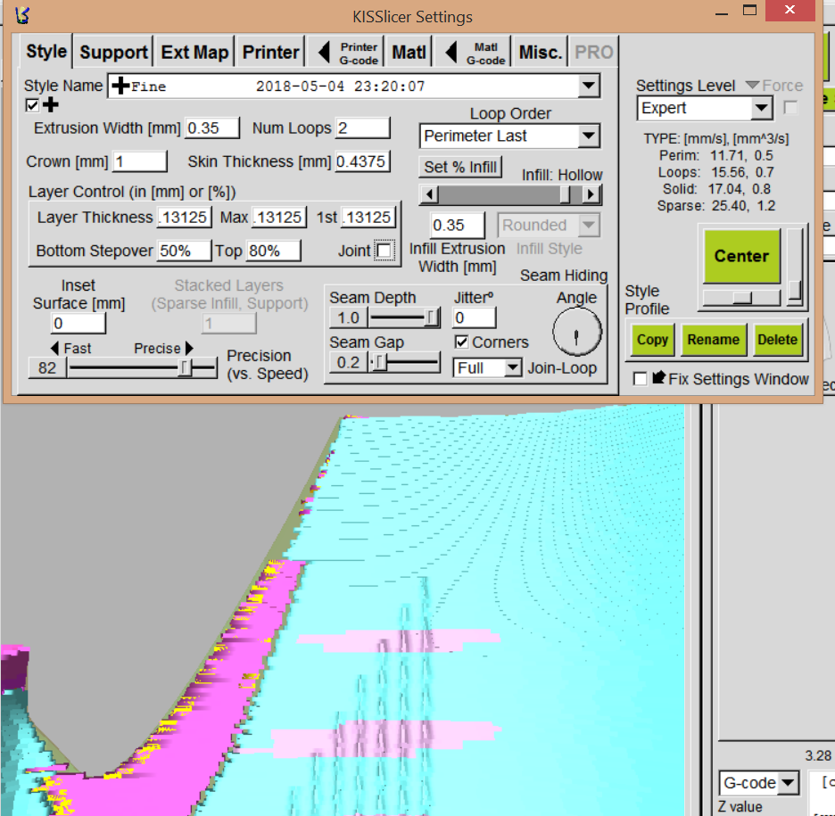Image resolution: width=835 pixels, height=816 pixels.
Task: Click the Max layer thickness field
Action: tap(279, 218)
